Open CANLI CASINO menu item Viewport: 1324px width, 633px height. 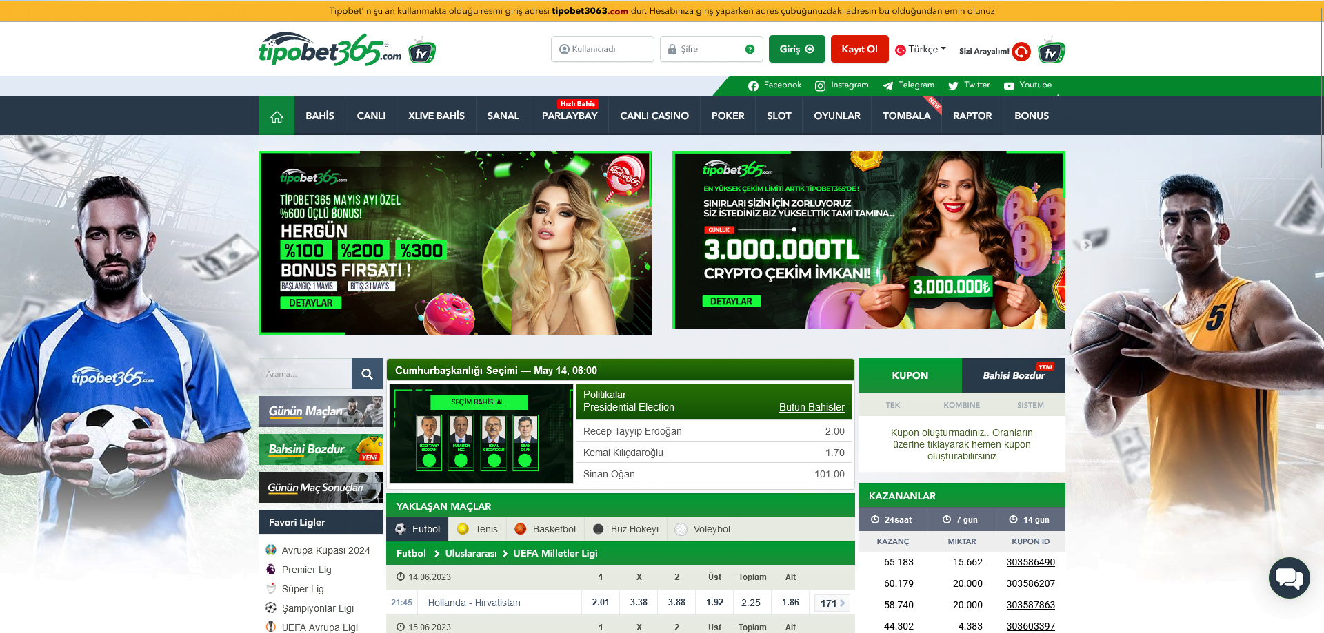tap(654, 116)
